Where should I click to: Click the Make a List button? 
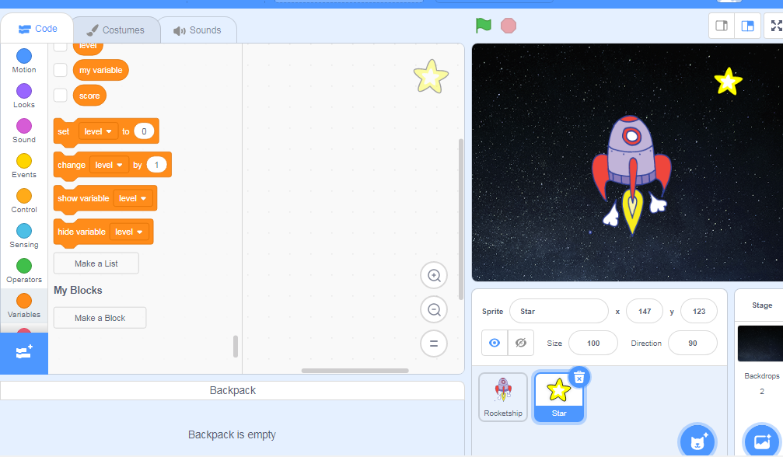(96, 263)
